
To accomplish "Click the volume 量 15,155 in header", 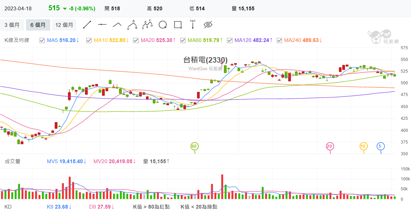I will [243, 9].
